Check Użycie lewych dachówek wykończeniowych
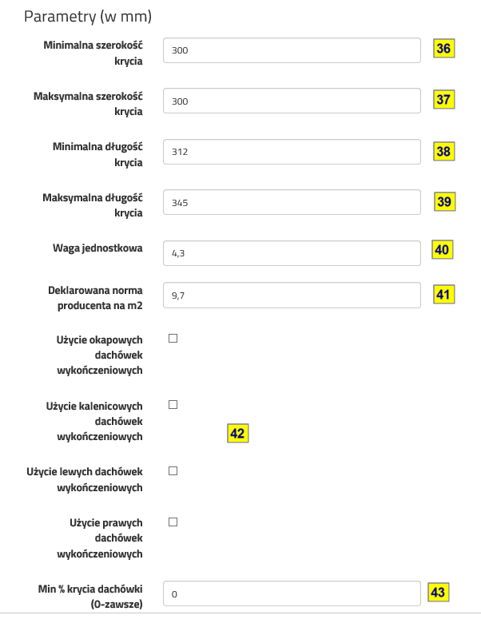Image resolution: width=481 pixels, height=623 pixels. 173,471
